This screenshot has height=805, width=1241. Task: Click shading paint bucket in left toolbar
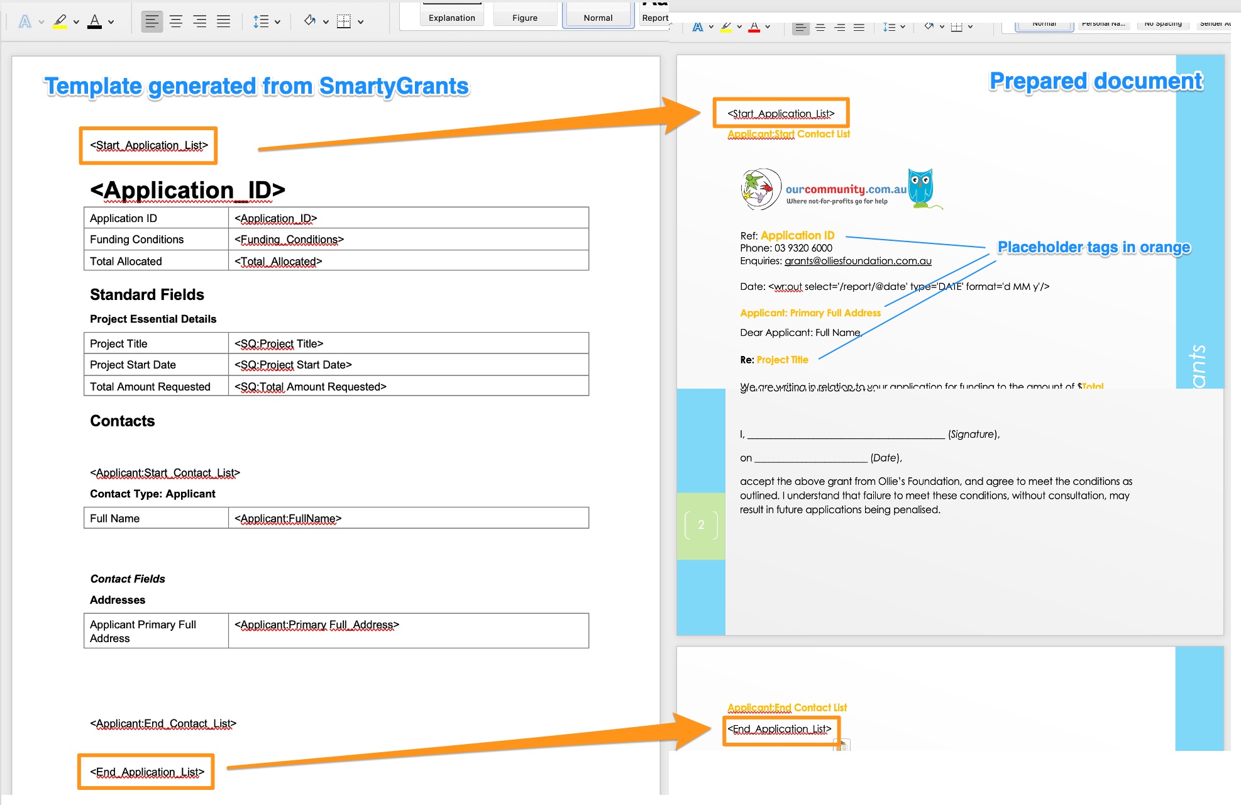[309, 21]
